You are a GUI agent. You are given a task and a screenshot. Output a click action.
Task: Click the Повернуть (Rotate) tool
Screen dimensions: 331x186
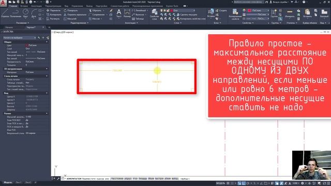71,10
